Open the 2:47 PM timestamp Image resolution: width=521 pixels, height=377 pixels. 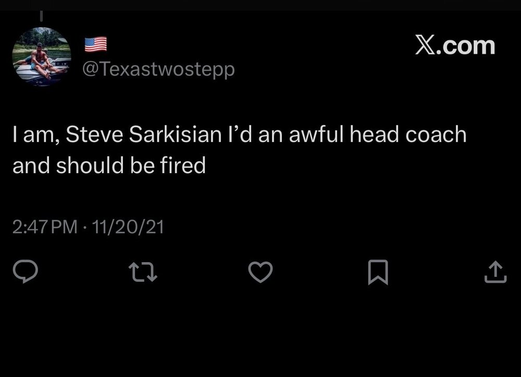point(44,227)
